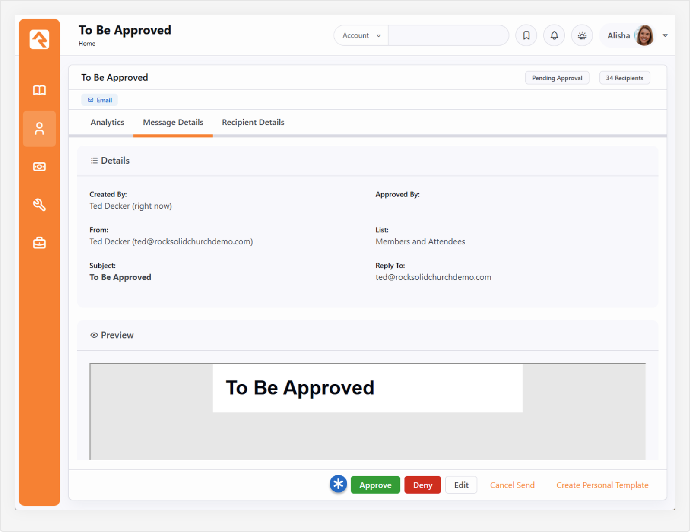Image resolution: width=691 pixels, height=532 pixels.
Task: Open the book icon sidebar section
Action: point(39,90)
